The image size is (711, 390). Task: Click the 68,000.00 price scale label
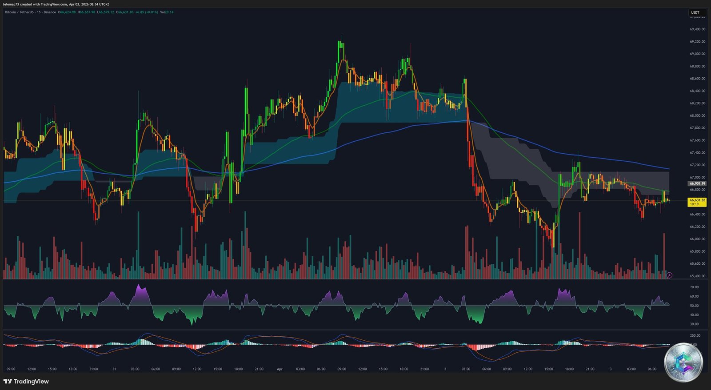coord(697,115)
